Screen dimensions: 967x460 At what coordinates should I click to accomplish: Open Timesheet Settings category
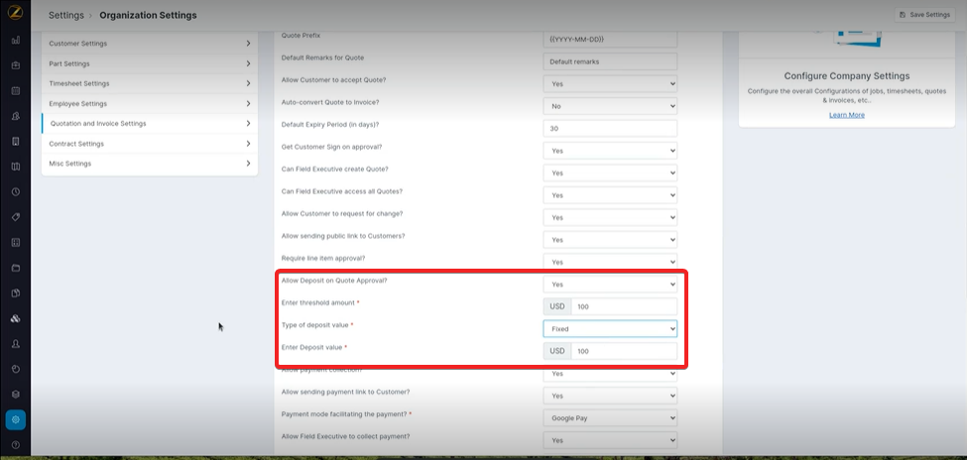pos(150,83)
